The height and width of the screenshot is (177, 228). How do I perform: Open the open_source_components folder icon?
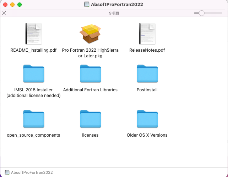(x=34, y=119)
